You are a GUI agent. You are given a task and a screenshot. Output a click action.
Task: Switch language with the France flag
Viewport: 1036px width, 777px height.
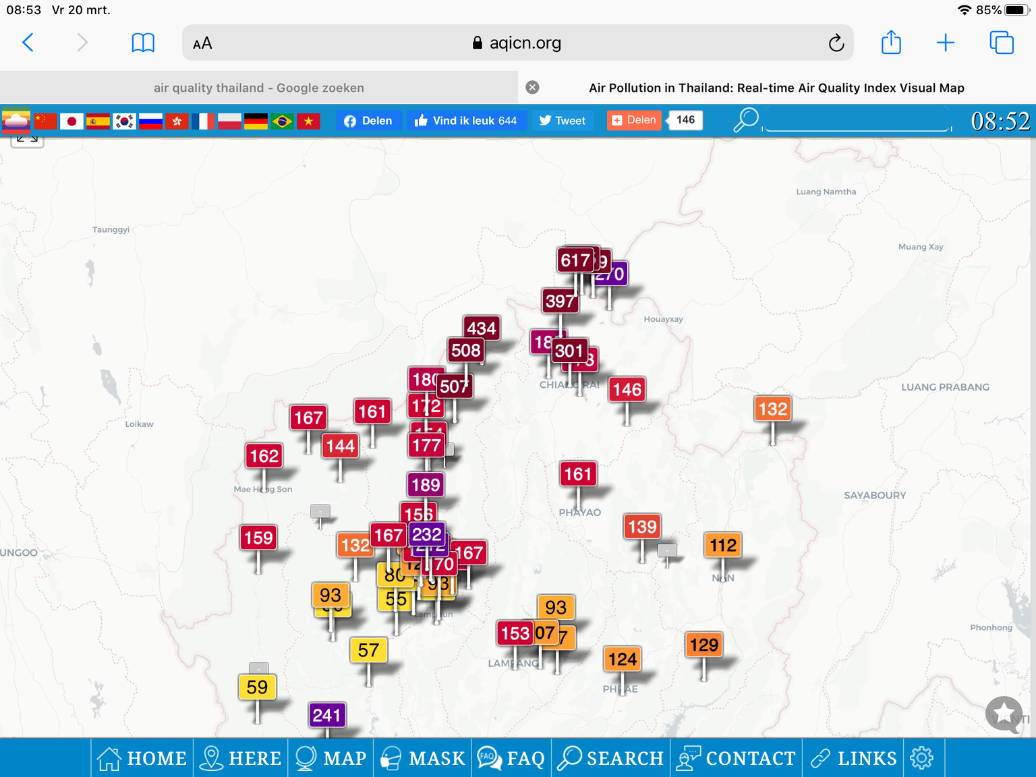point(203,121)
